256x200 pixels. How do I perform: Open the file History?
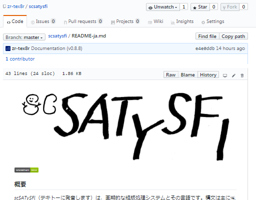tap(208, 74)
